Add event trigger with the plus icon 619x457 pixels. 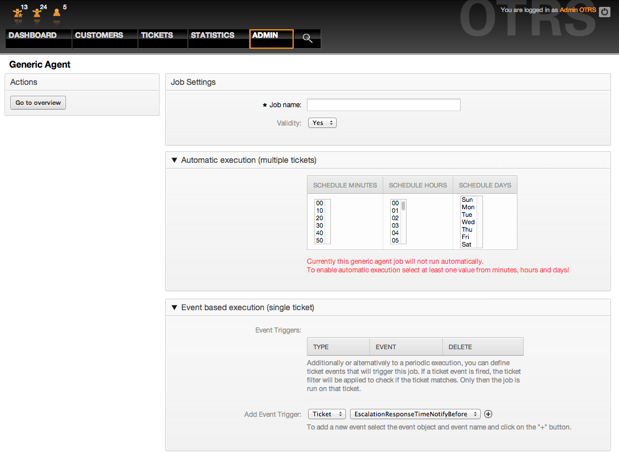[489, 414]
